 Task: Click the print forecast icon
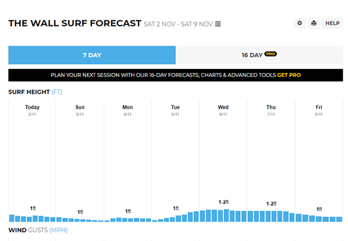[x=314, y=23]
